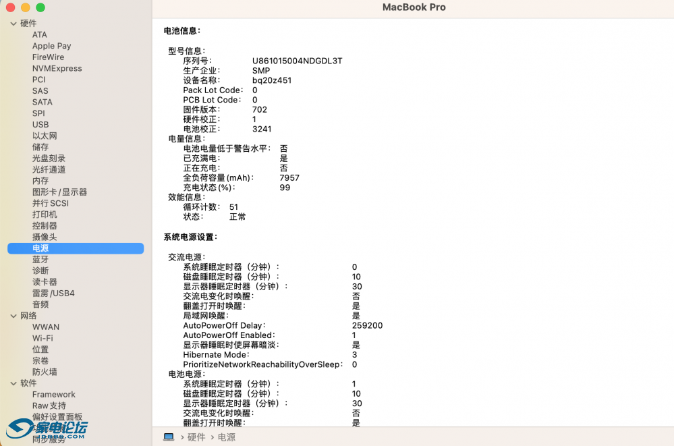Click the AutoPowerOff Enabled label

click(229, 335)
